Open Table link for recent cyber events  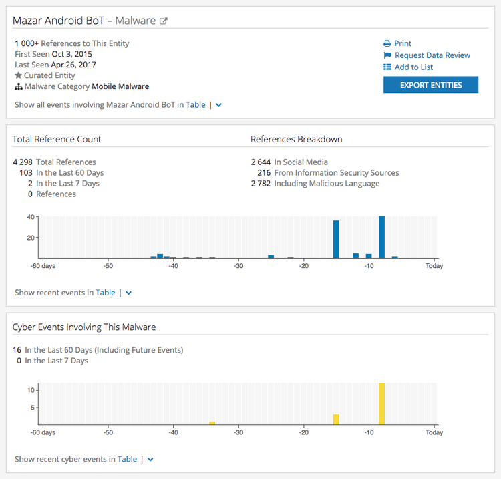point(127,459)
